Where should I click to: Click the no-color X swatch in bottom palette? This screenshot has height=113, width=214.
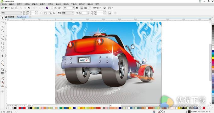point(13,108)
